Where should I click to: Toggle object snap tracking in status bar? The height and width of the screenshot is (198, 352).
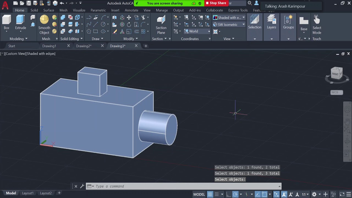coord(257,194)
